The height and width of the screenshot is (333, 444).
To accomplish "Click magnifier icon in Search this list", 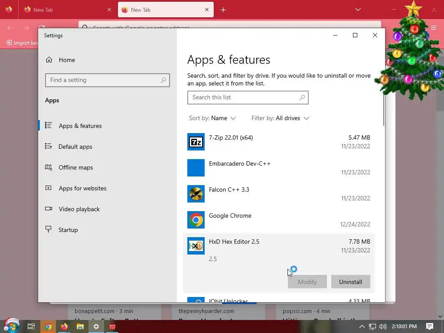I will pyautogui.click(x=302, y=98).
